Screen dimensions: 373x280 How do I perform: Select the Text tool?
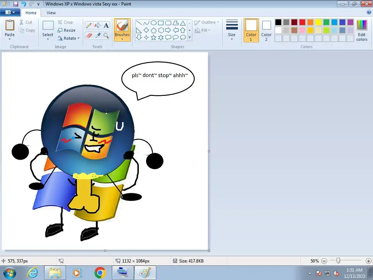pos(106,25)
